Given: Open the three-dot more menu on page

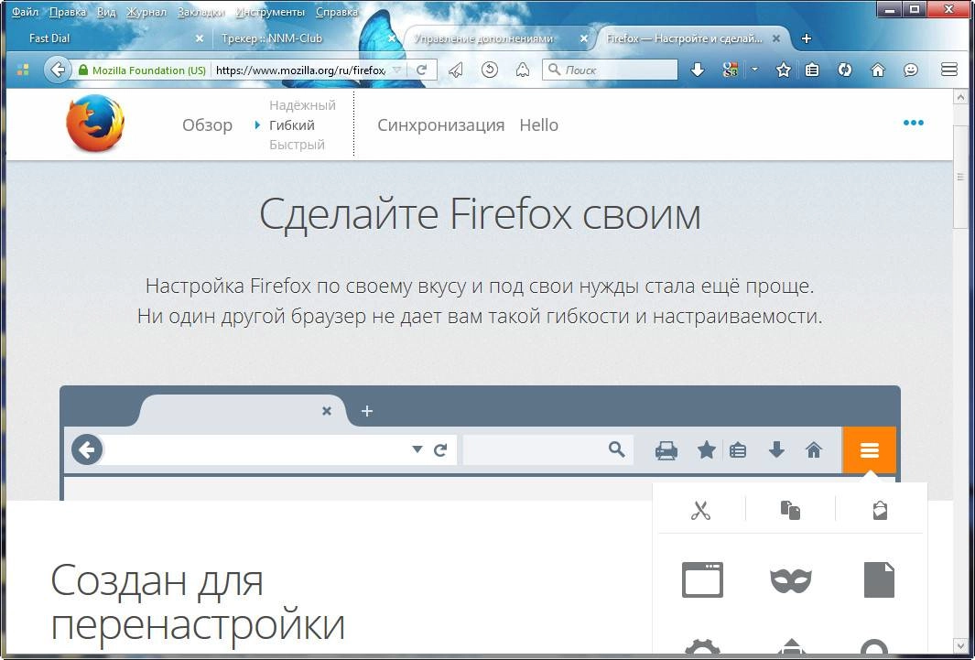Looking at the screenshot, I should click(913, 123).
